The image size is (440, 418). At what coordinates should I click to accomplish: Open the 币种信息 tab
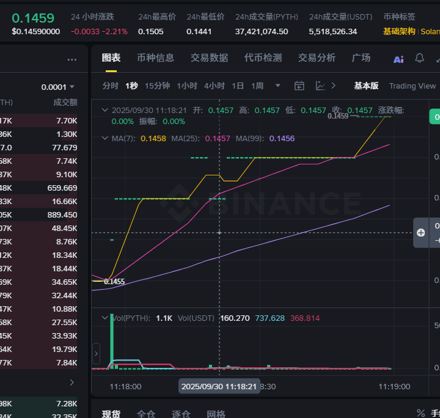coord(155,58)
